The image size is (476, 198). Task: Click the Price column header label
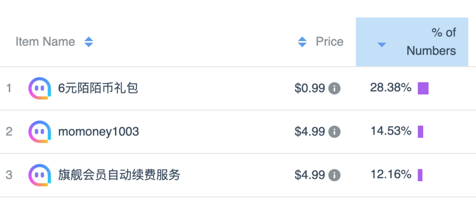(330, 42)
